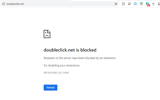View site information icon for doubleclick.net
The height and width of the screenshot is (100, 160).
pos(3,4)
